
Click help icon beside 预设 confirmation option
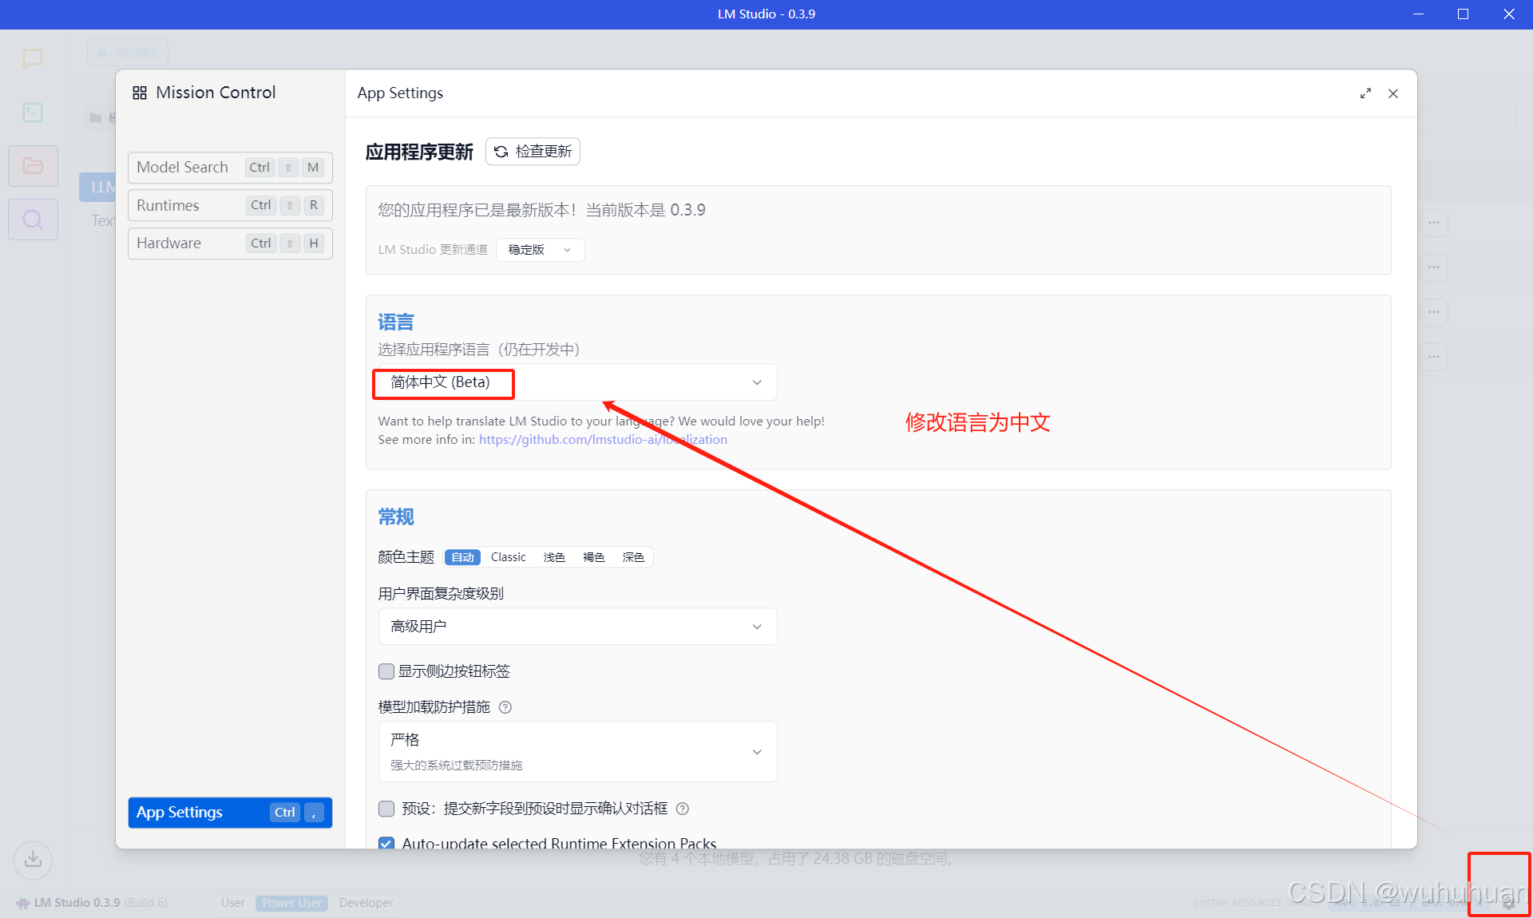tap(683, 809)
